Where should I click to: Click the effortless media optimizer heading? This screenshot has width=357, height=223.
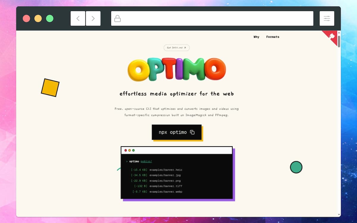pyautogui.click(x=177, y=94)
